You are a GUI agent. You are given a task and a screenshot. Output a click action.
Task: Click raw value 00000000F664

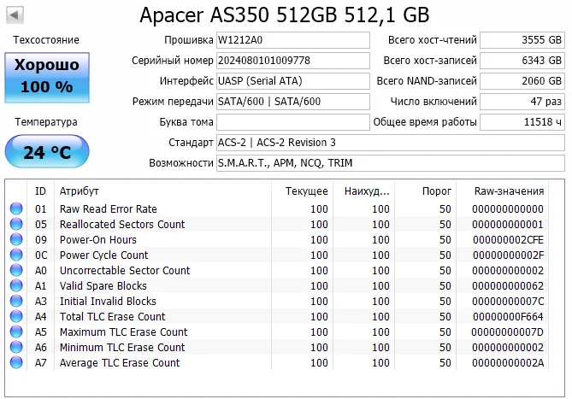click(x=508, y=317)
